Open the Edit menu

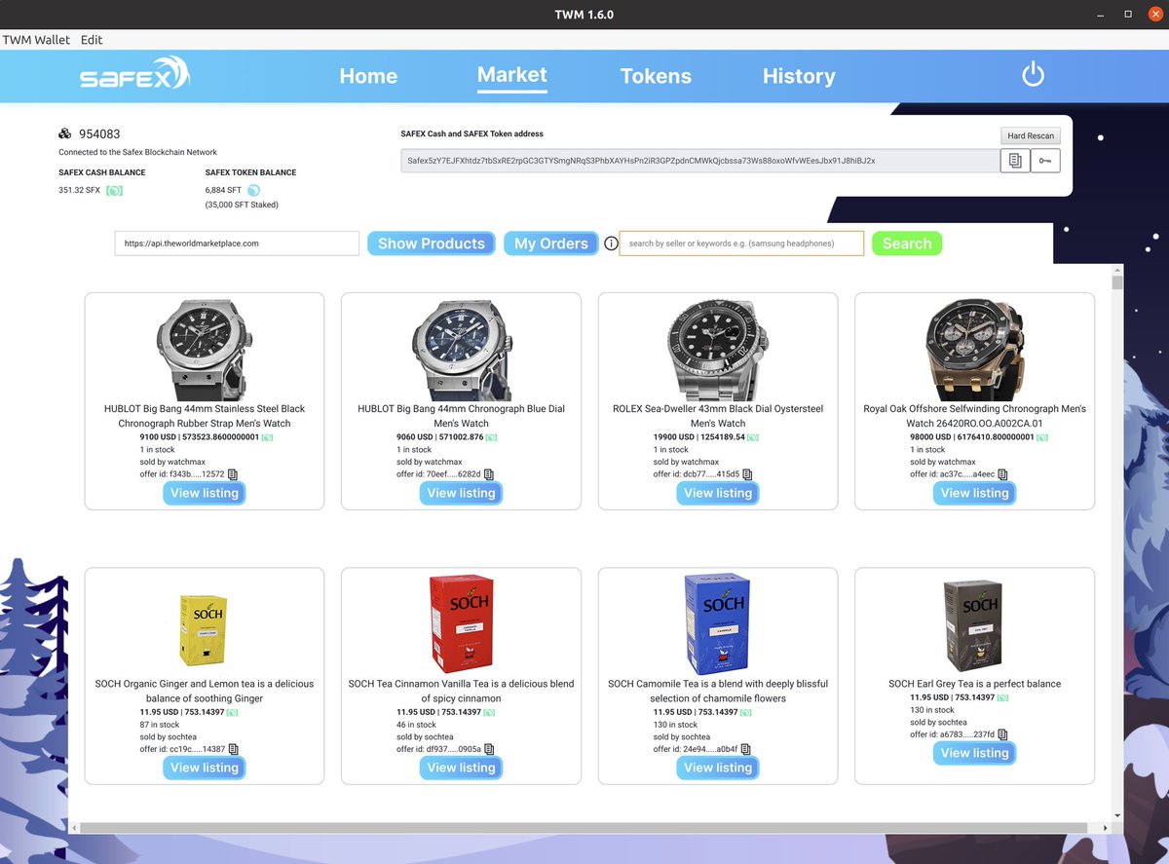point(92,40)
